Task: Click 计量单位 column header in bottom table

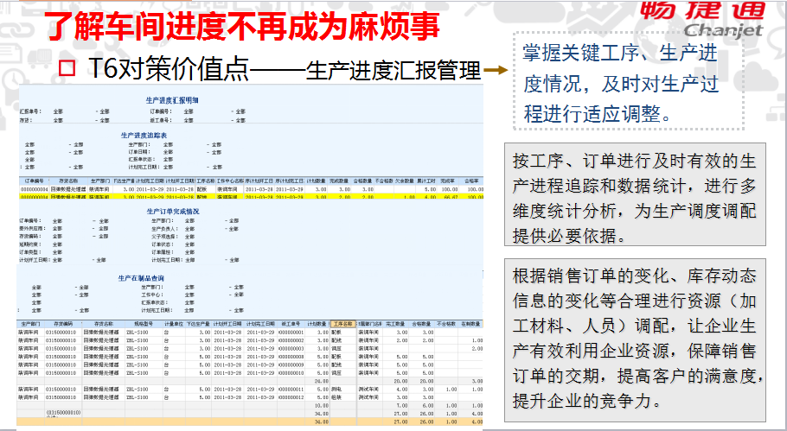Action: (174, 324)
